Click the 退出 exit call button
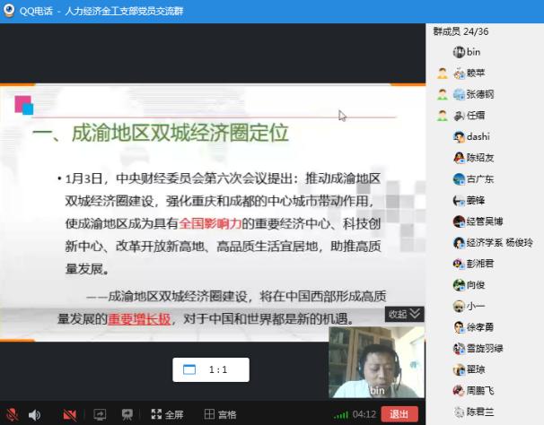 [399, 414]
